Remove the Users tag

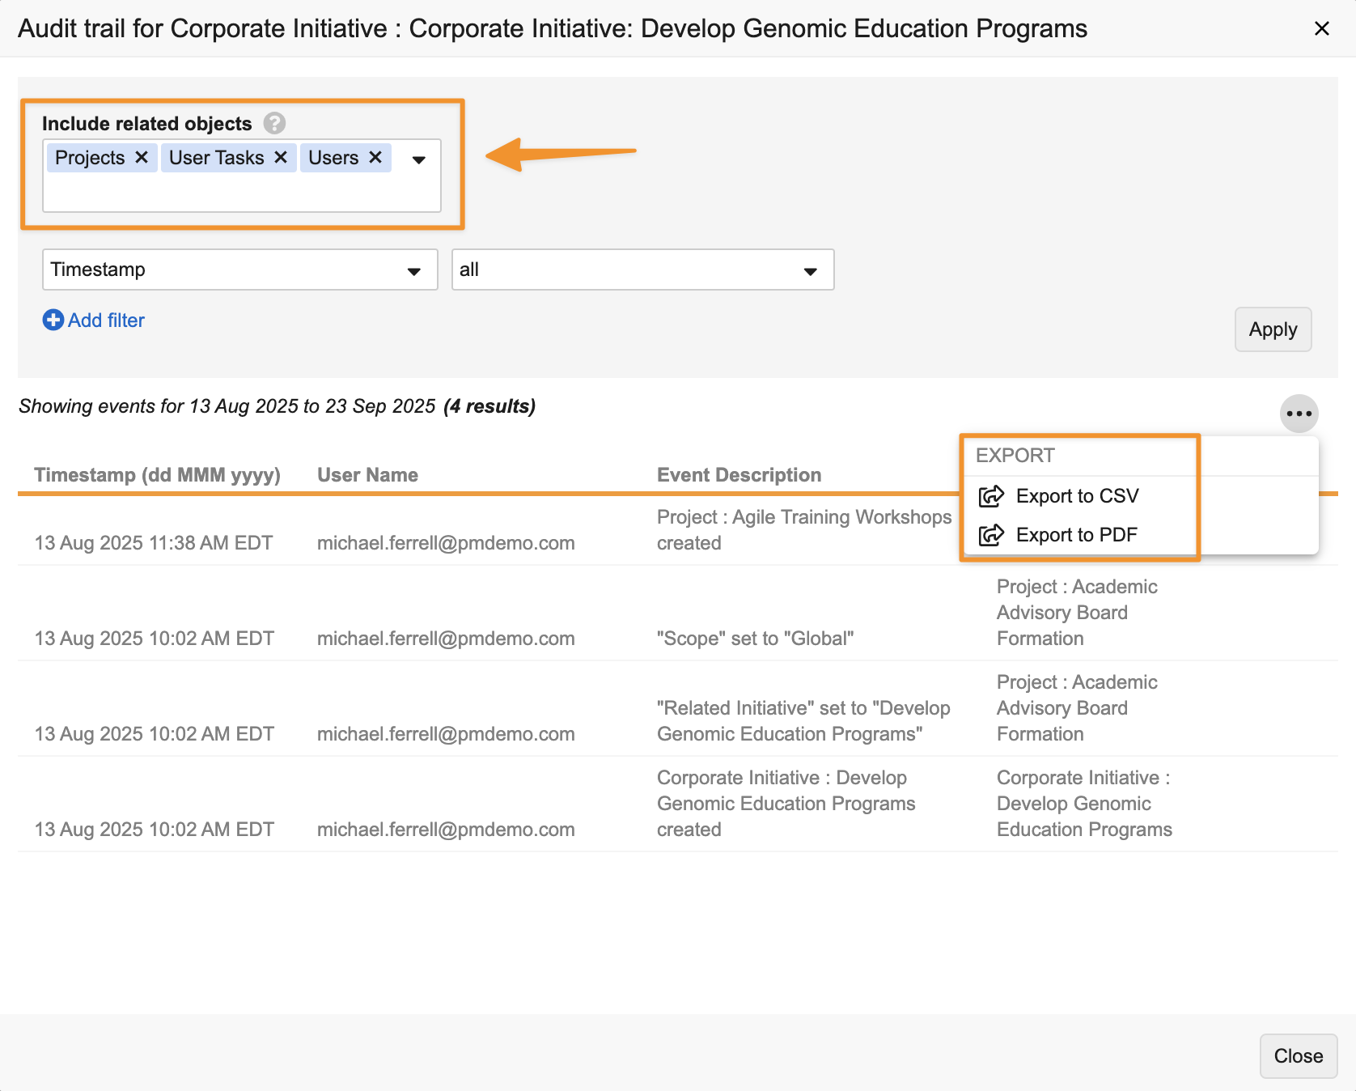[375, 157]
